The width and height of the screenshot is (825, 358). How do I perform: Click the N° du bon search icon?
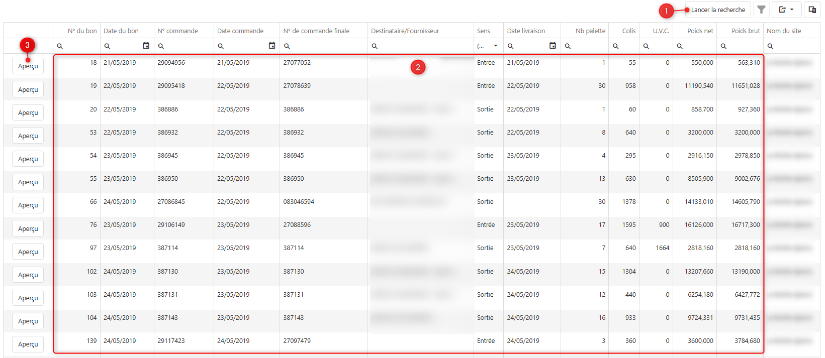tap(60, 46)
